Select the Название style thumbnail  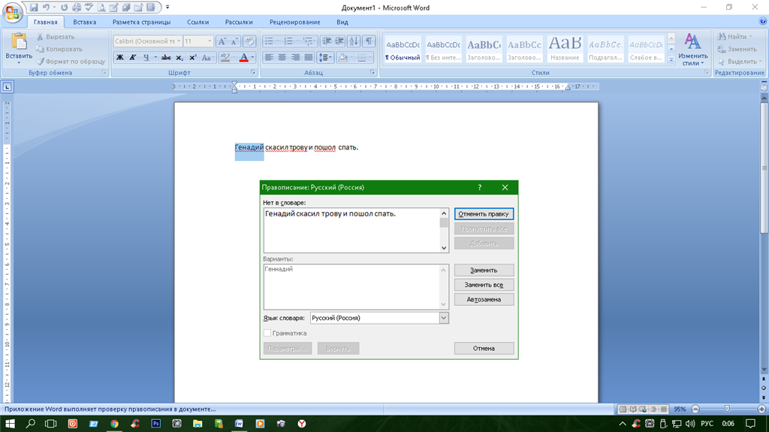click(x=565, y=49)
